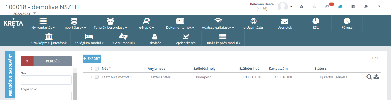Expand the 2022/2023 school year dropdown
This screenshot has height=100, width=391.
pos(35,13)
